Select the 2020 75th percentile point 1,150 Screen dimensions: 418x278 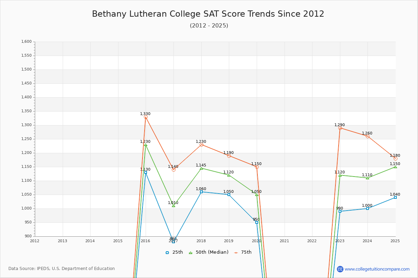257,167
